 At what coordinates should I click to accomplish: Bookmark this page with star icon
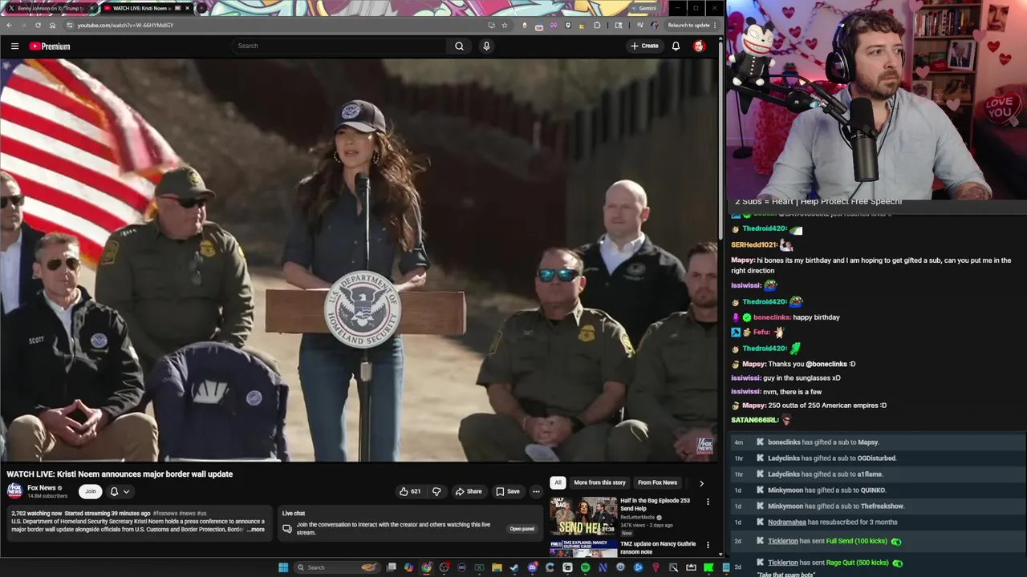[x=505, y=26]
